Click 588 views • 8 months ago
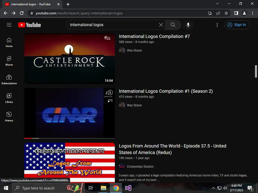 136,42
